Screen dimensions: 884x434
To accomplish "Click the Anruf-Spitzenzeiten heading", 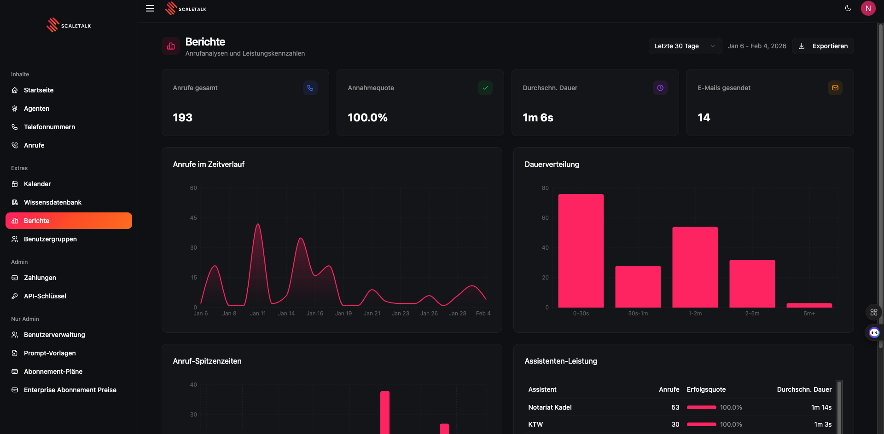I will [x=207, y=361].
